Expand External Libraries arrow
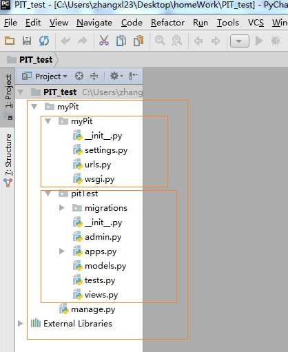This screenshot has height=352, width=288. 21,323
